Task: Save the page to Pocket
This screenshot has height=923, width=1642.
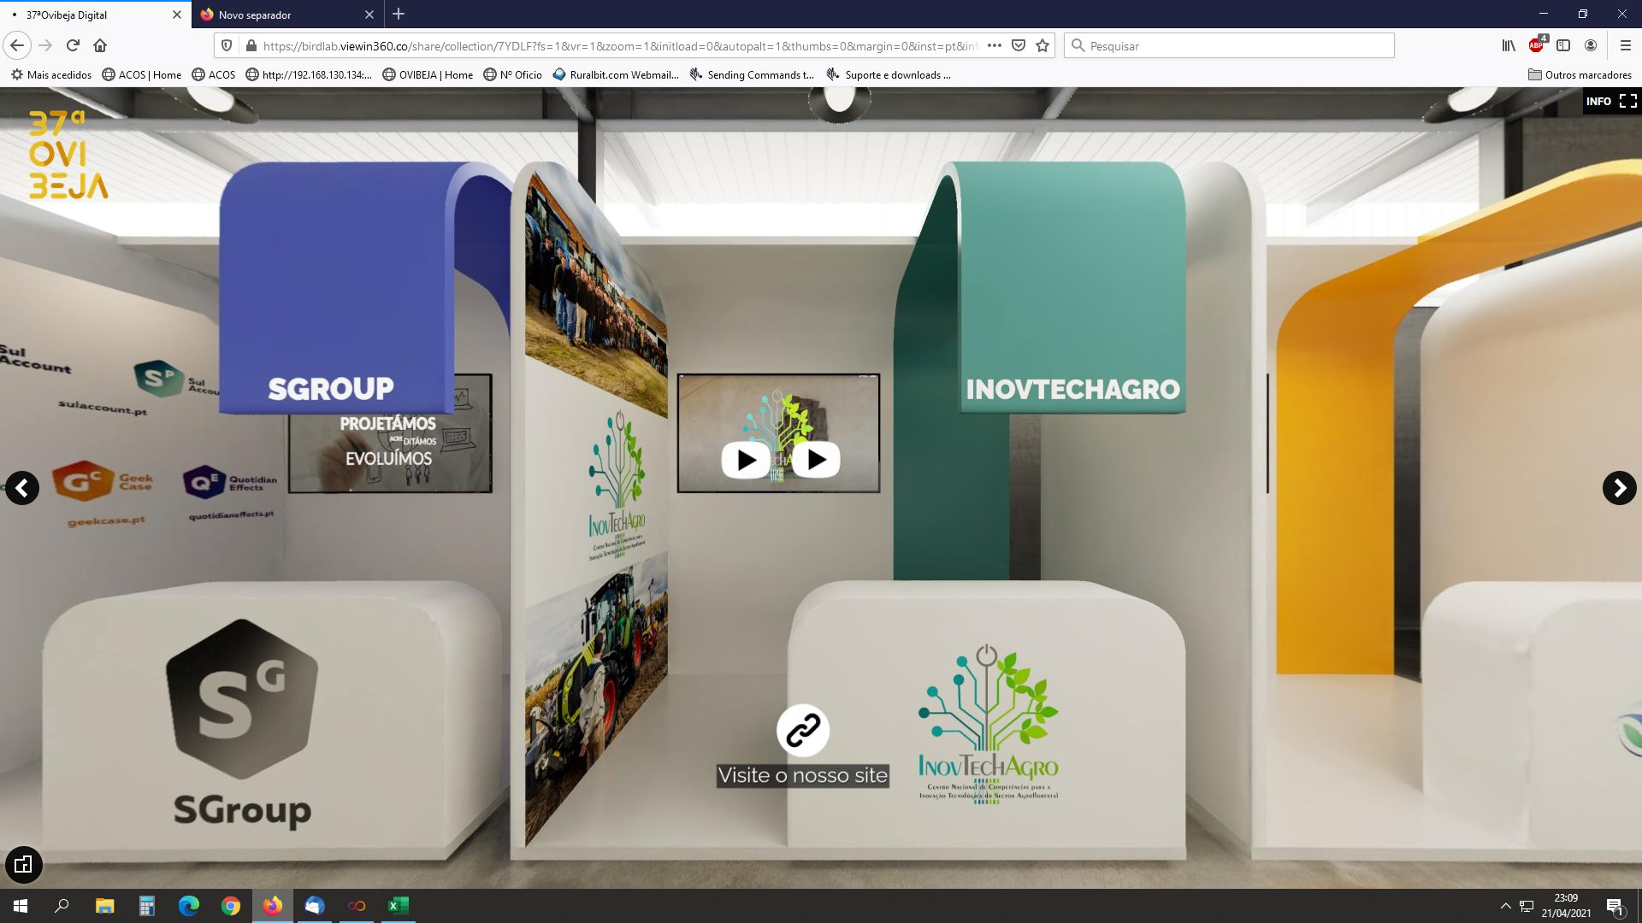Action: 1019,45
